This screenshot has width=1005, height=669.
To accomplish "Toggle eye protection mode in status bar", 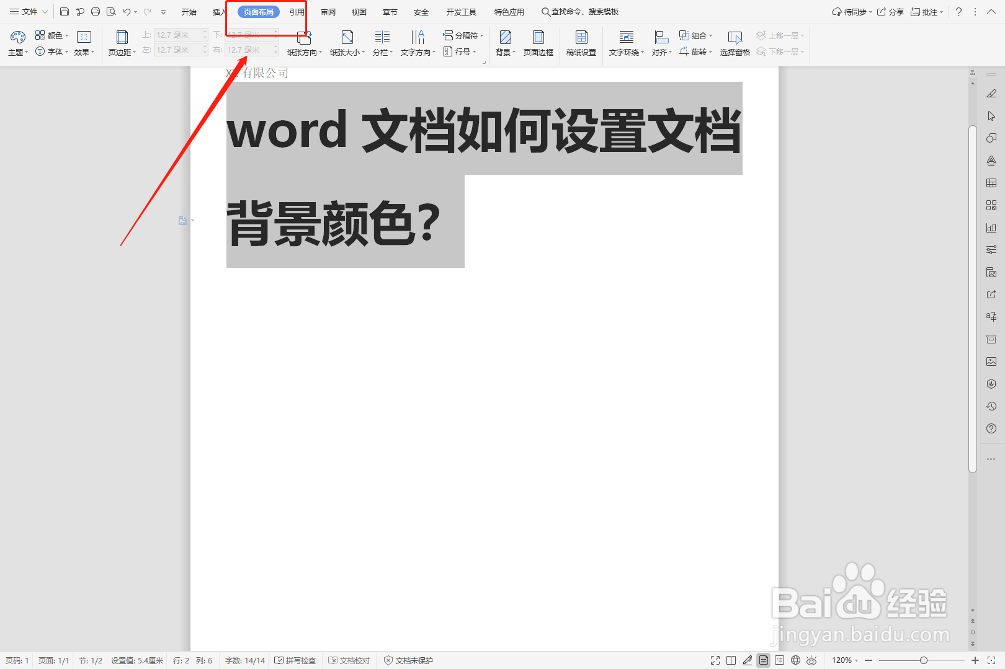I will click(x=811, y=660).
